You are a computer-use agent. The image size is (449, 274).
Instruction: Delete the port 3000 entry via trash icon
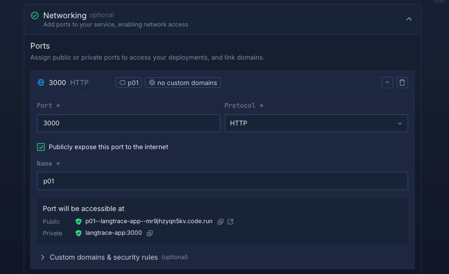click(x=402, y=83)
